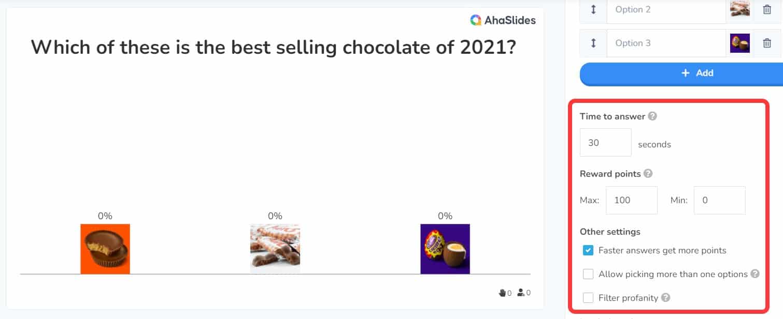Click the raised hand count icon

(502, 293)
